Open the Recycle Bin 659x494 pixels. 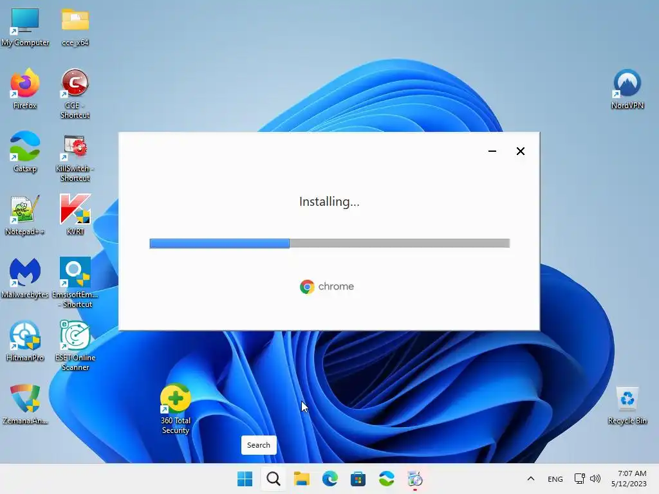click(627, 405)
